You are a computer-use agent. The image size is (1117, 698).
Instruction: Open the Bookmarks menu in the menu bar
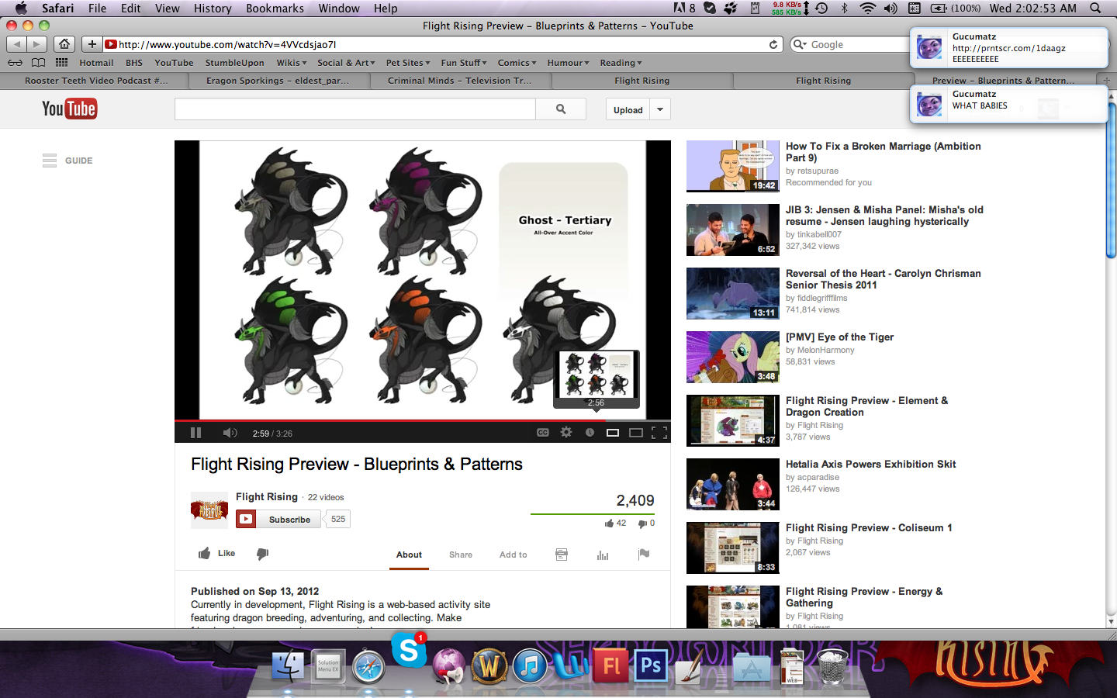275,8
